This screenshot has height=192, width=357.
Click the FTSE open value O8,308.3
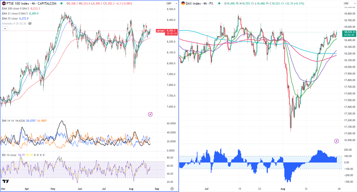(x=72, y=3)
